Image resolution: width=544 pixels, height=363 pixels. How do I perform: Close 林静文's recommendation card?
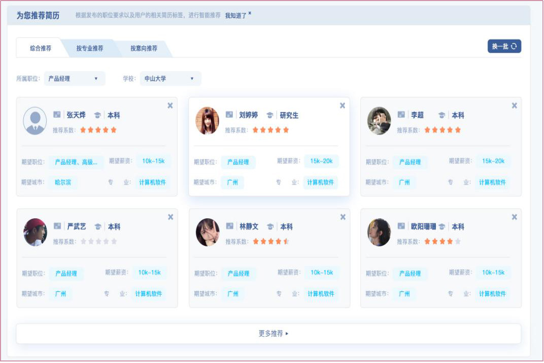(x=343, y=217)
